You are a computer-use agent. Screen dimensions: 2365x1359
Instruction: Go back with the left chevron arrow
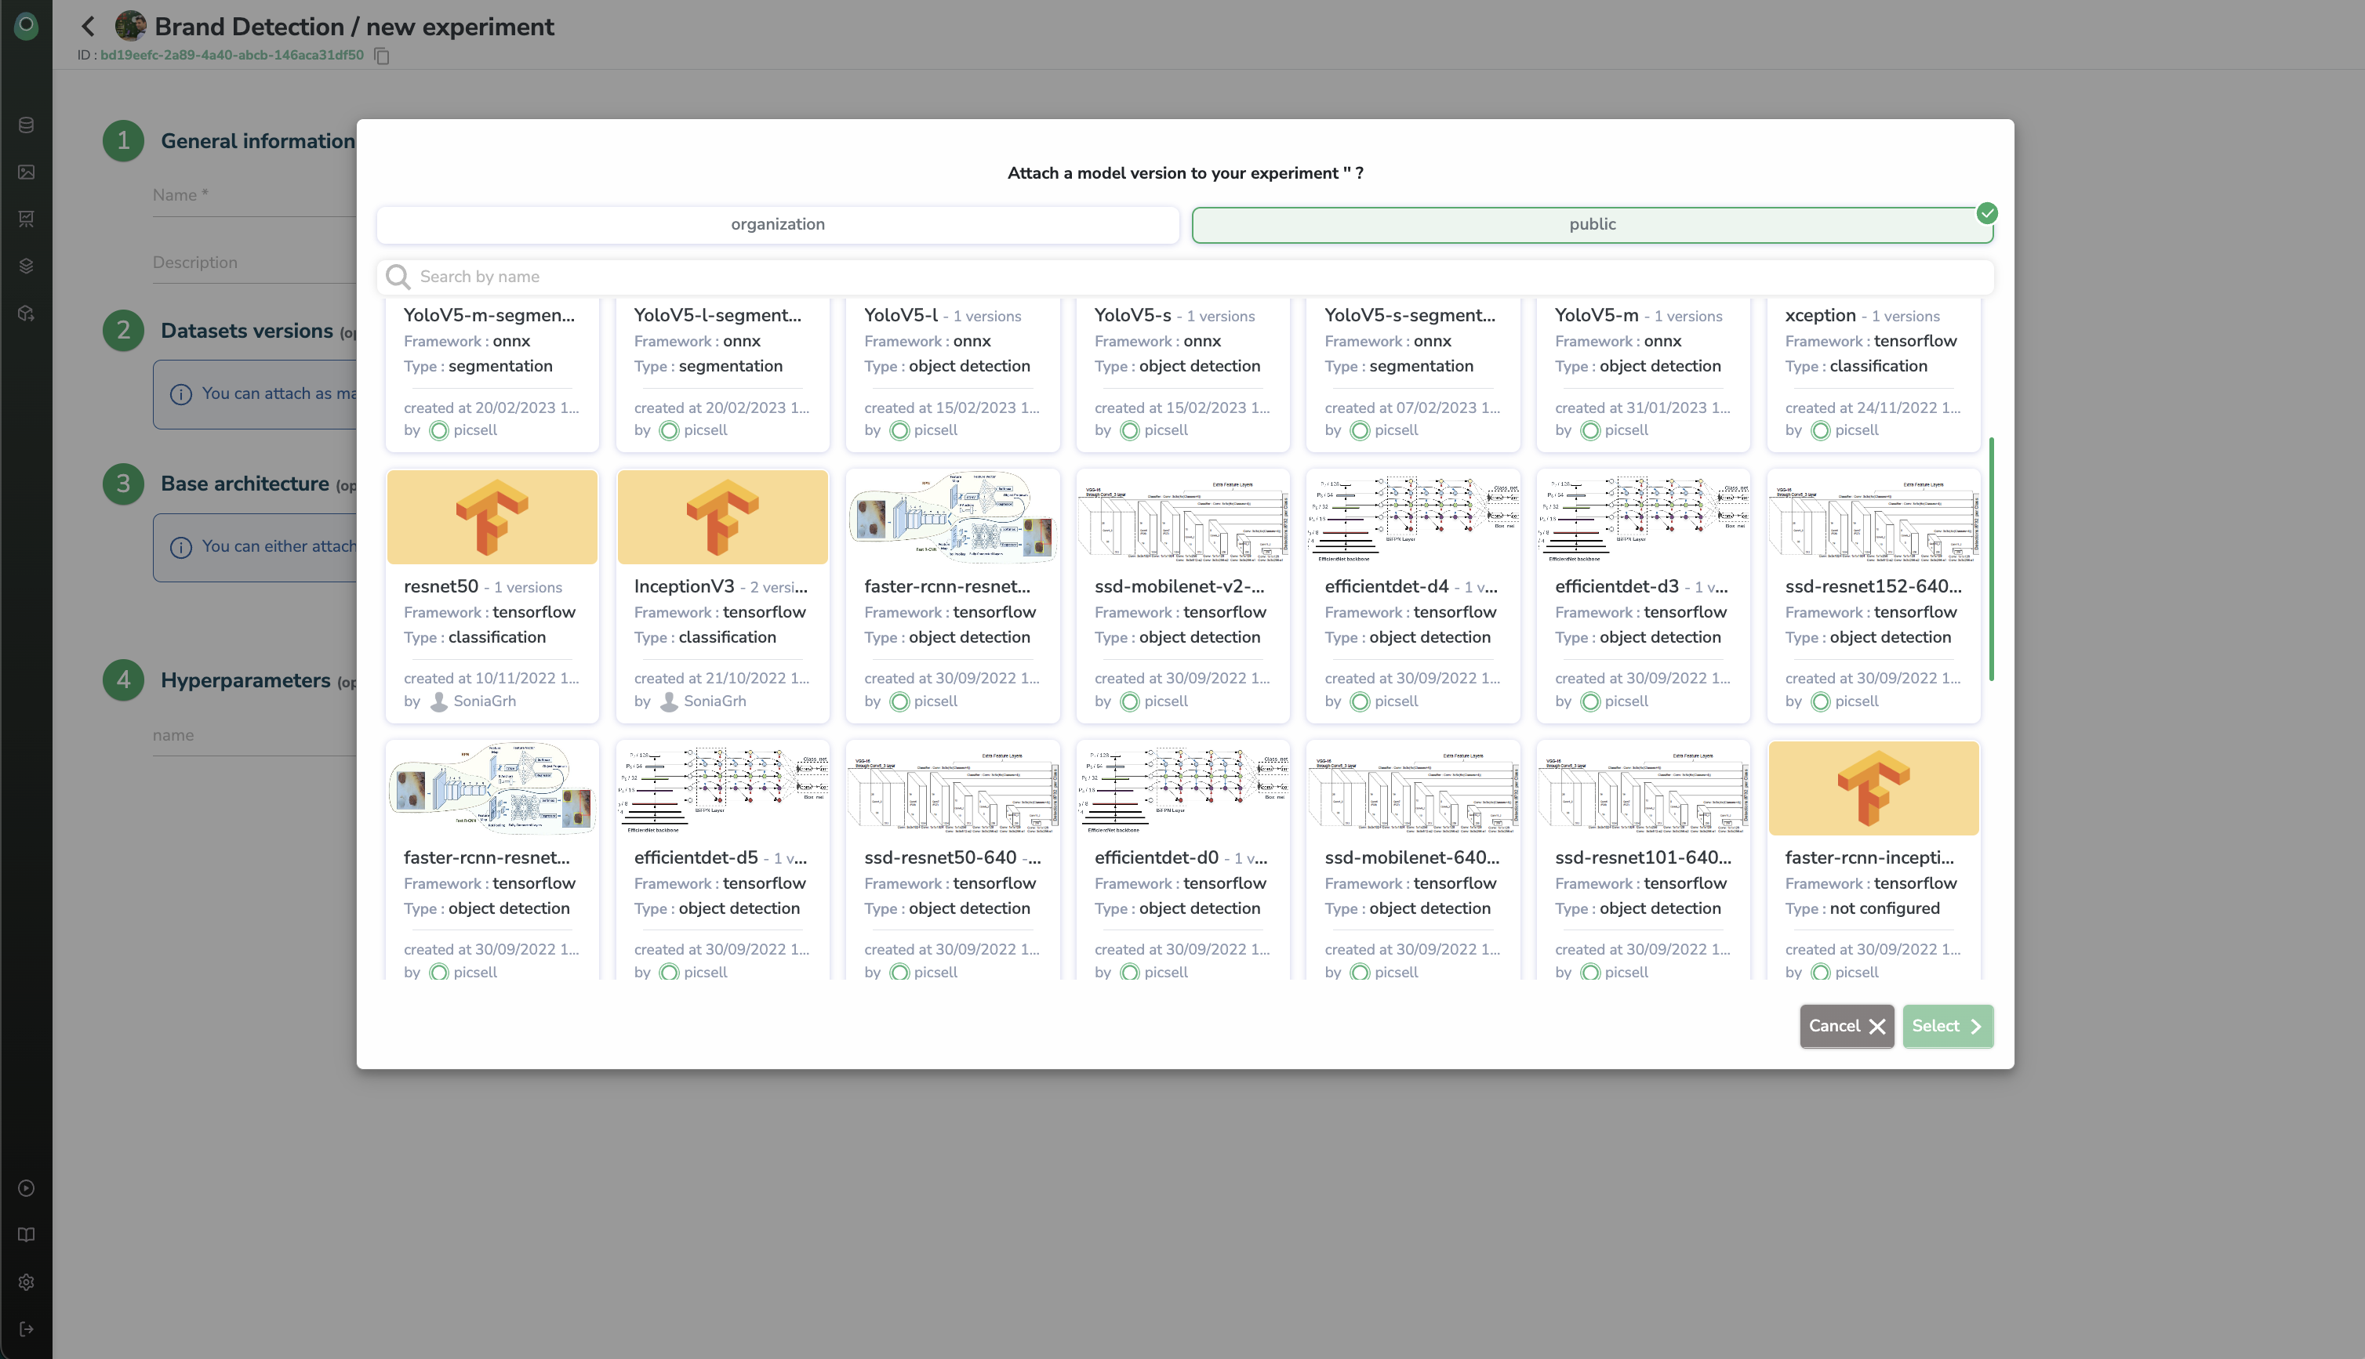coord(89,26)
